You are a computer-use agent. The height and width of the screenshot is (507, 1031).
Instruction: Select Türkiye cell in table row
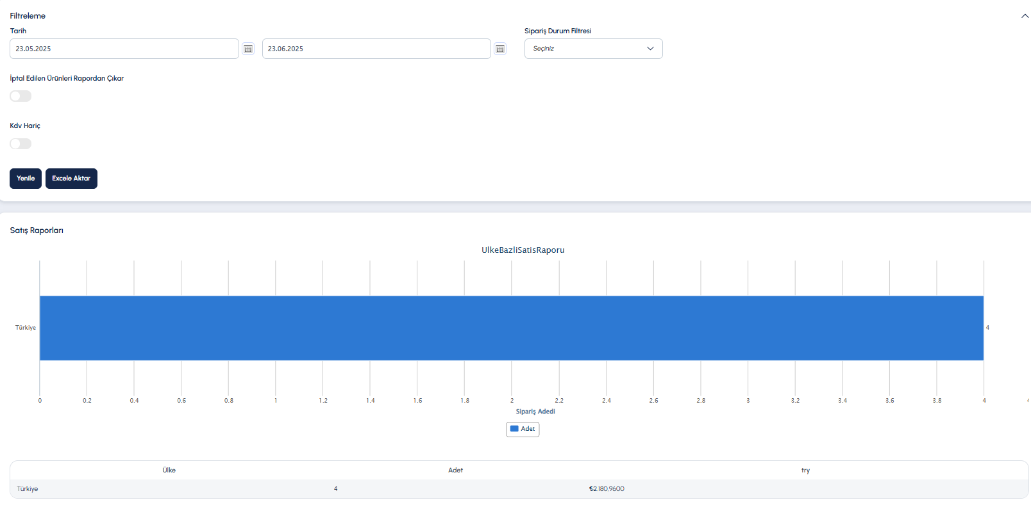coord(28,488)
